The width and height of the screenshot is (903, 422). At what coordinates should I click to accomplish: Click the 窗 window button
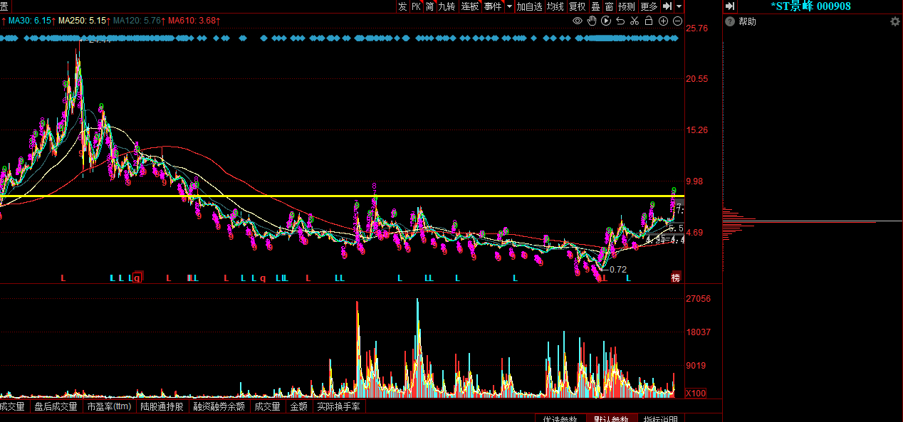coord(610,6)
